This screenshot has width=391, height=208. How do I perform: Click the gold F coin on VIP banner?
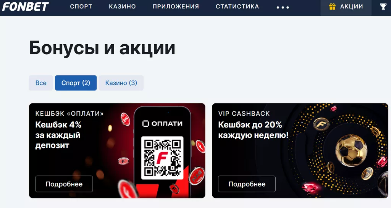coord(321,124)
